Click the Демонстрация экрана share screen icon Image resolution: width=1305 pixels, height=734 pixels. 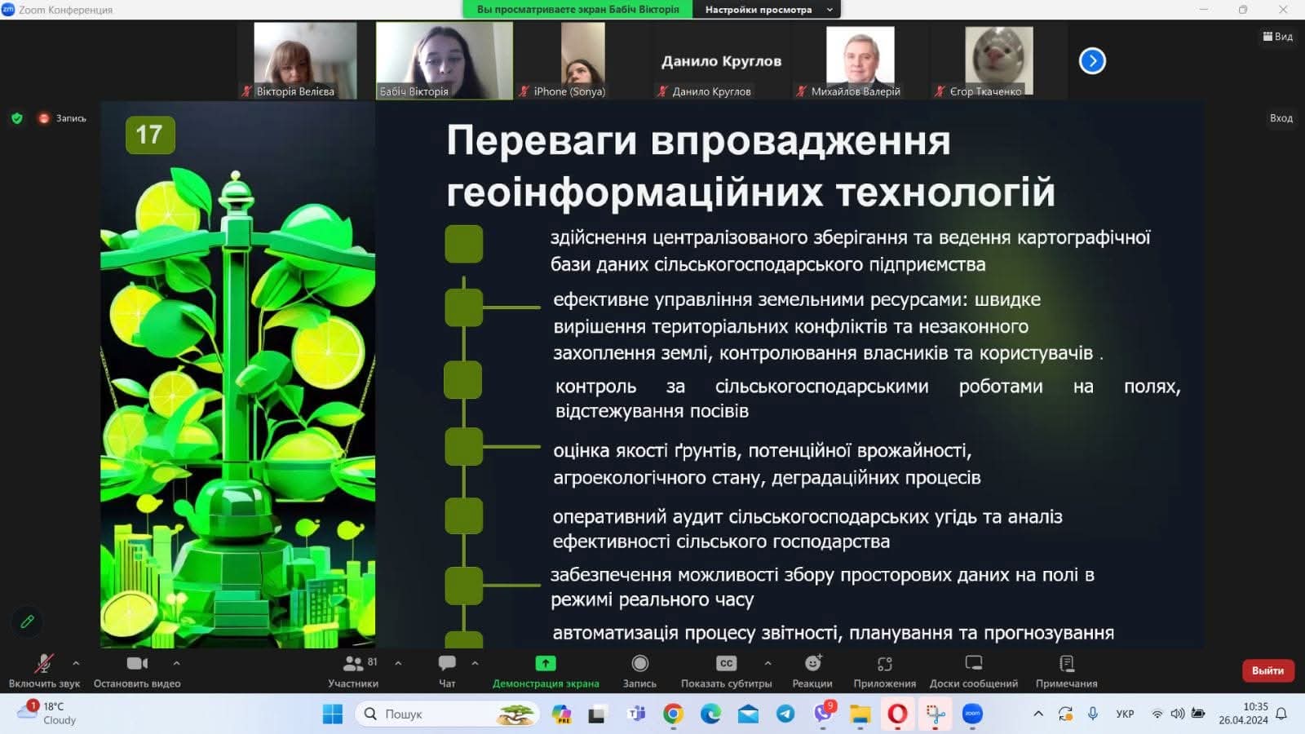point(545,664)
